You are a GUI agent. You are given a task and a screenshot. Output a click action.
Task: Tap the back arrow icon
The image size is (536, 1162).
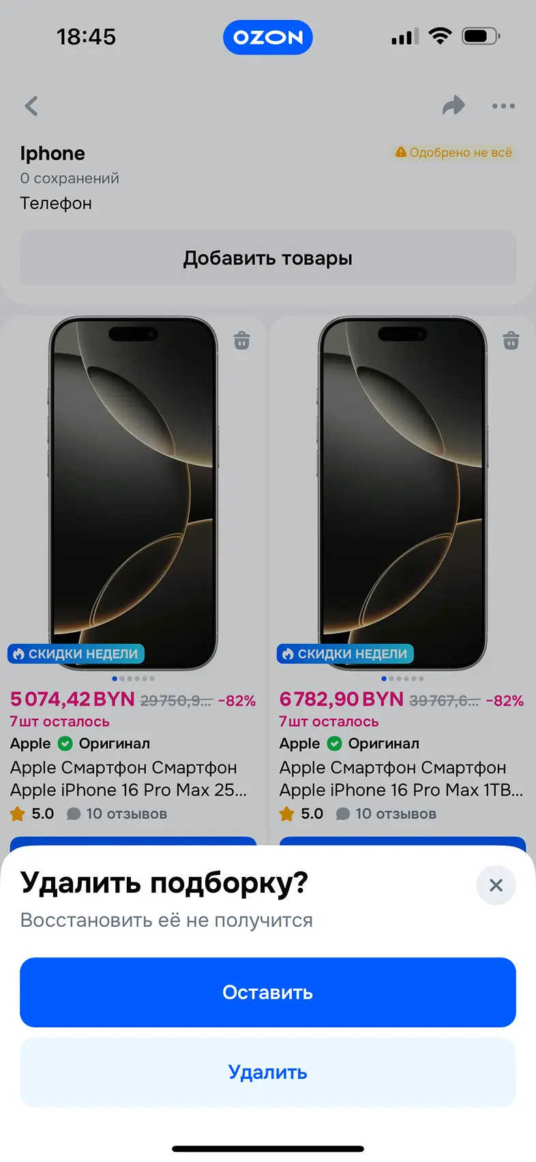tap(31, 106)
